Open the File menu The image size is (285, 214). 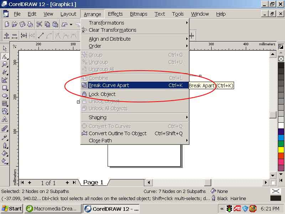pyautogui.click(x=17, y=14)
